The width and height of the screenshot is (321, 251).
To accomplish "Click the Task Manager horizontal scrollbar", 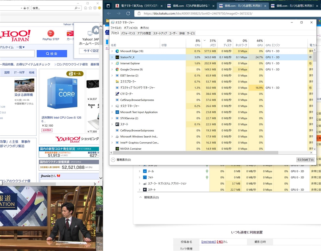I will pyautogui.click(x=196, y=153).
